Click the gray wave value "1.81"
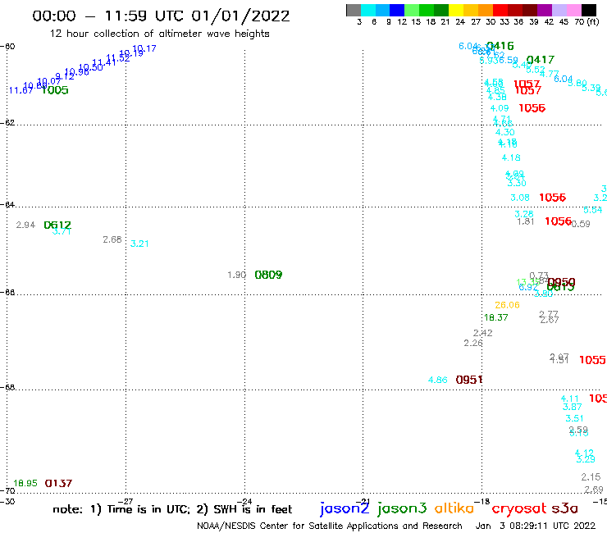This screenshot has width=607, height=533. click(x=526, y=221)
